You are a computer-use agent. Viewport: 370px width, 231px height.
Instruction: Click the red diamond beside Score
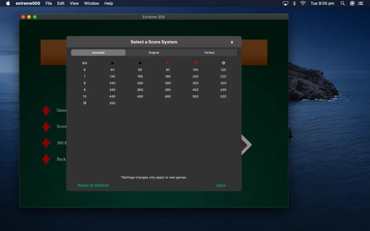[46, 127]
